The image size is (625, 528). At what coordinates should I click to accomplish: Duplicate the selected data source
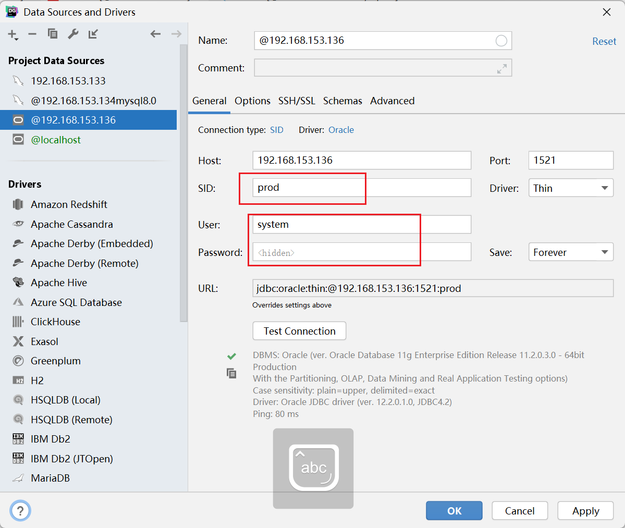(x=53, y=34)
